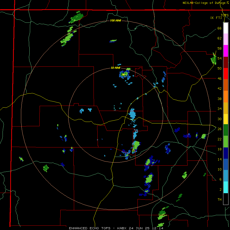230x230 pixels.
Task: Click the legend value 54
Action: 220,58
